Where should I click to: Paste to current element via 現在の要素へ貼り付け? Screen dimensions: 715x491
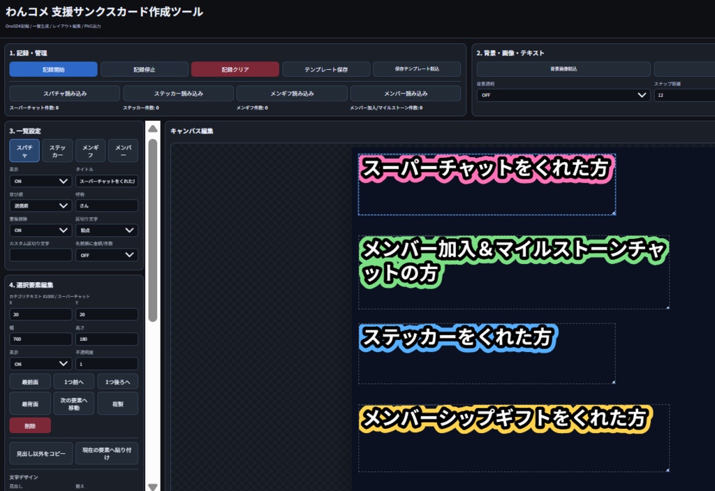107,453
